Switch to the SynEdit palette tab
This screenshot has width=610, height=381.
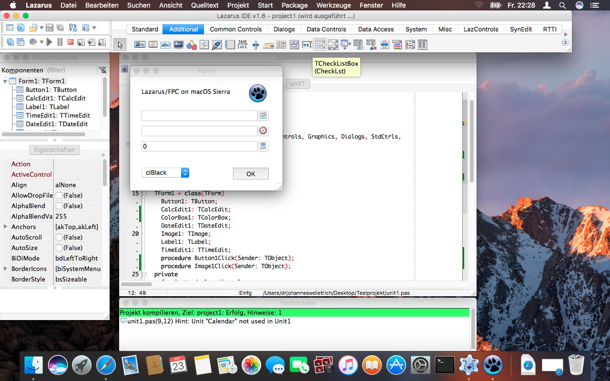(x=521, y=29)
